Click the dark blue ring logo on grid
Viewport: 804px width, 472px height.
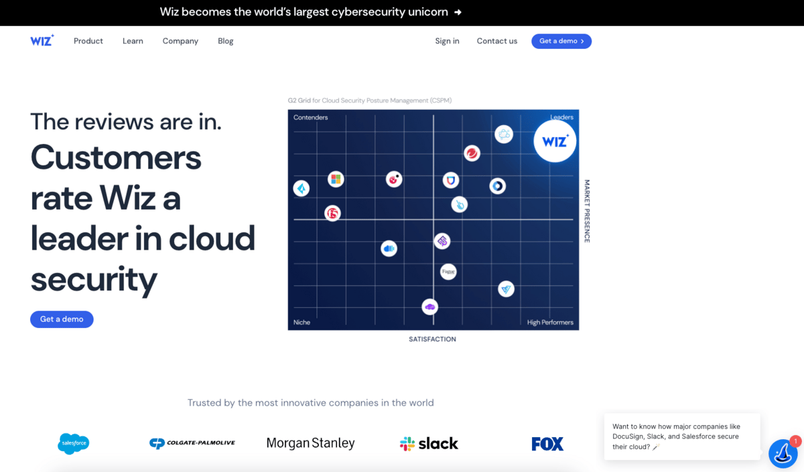click(x=497, y=186)
